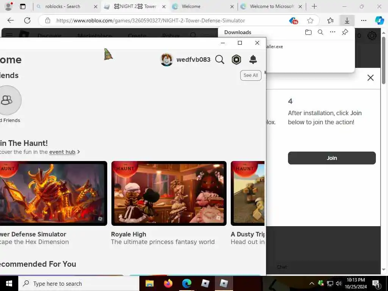The height and width of the screenshot is (291, 388).
Task: Open the volume speaker tray icon
Action: (x=339, y=283)
